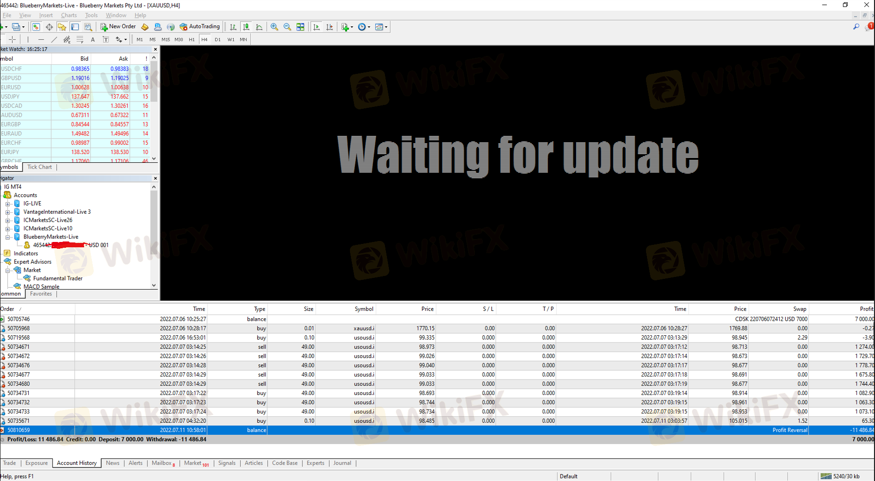Open the Charts menu
The height and width of the screenshot is (481, 875).
[69, 15]
